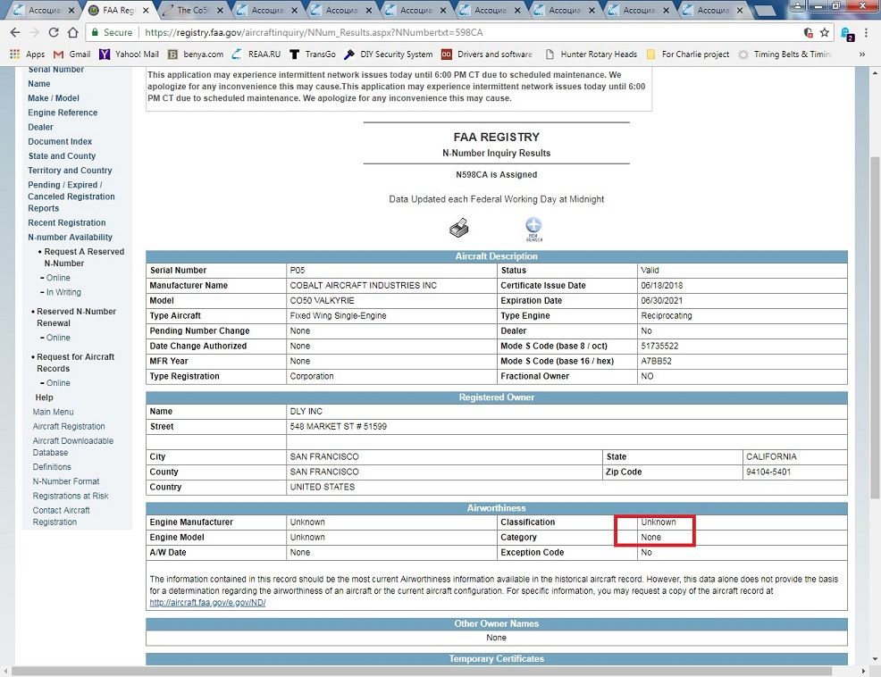Go to N-number Availability in sidebar

pyautogui.click(x=70, y=238)
